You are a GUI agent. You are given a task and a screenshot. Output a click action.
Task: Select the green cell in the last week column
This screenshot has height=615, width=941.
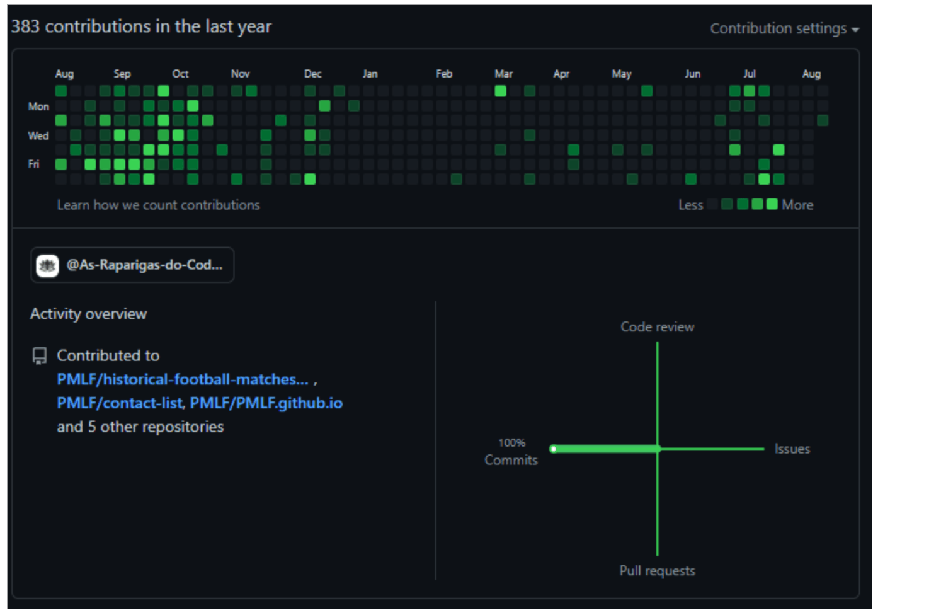(x=823, y=120)
